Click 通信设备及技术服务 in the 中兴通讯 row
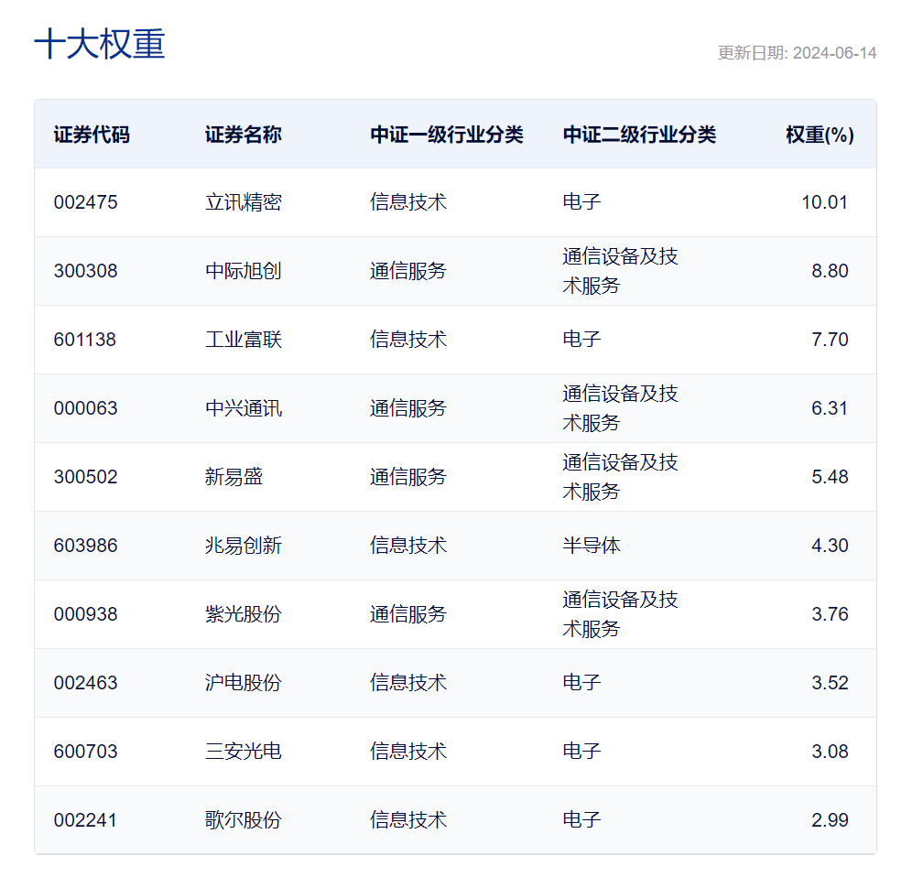The height and width of the screenshot is (877, 912). pyautogui.click(x=620, y=408)
